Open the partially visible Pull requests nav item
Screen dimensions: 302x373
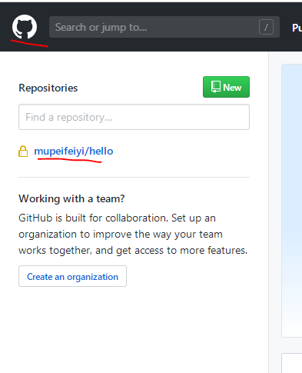point(297,28)
